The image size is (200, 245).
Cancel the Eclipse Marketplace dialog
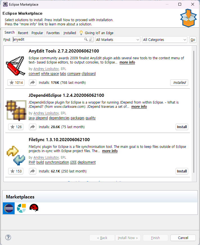coord(183,238)
